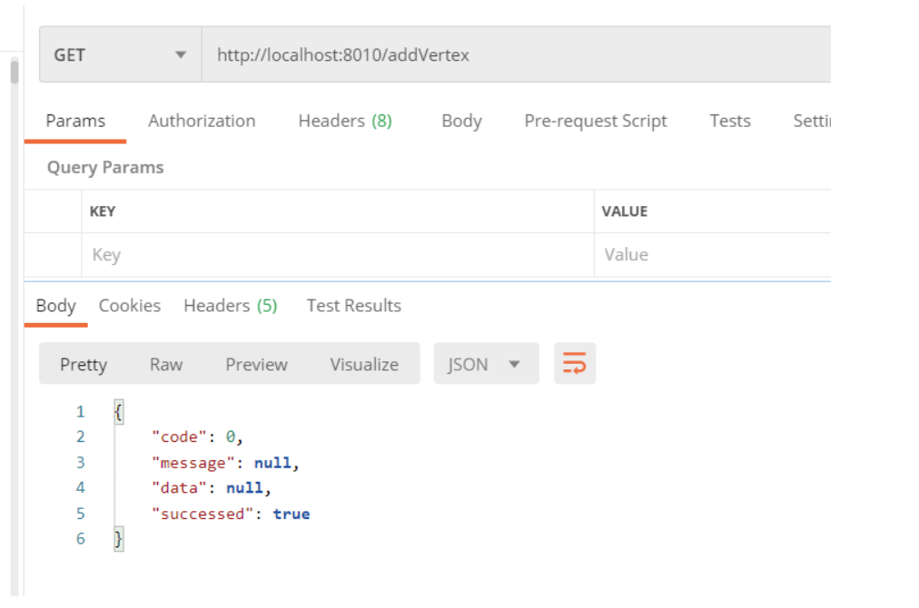
Task: Select the Visualize response view
Action: click(x=364, y=364)
